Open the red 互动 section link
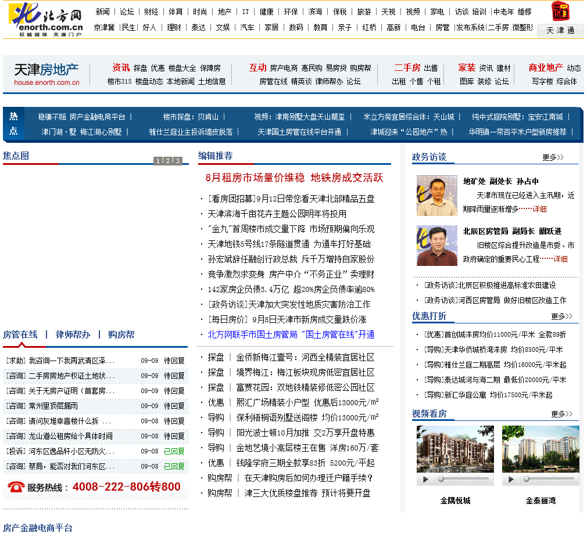 (257, 67)
